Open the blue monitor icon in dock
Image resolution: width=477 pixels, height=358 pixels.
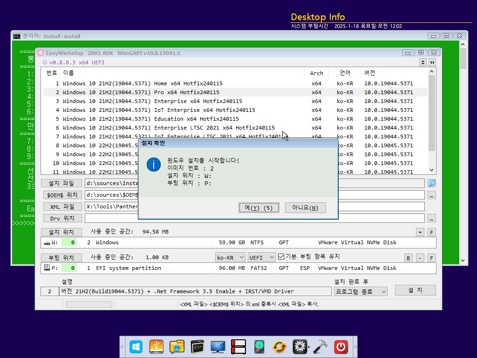[218, 347]
